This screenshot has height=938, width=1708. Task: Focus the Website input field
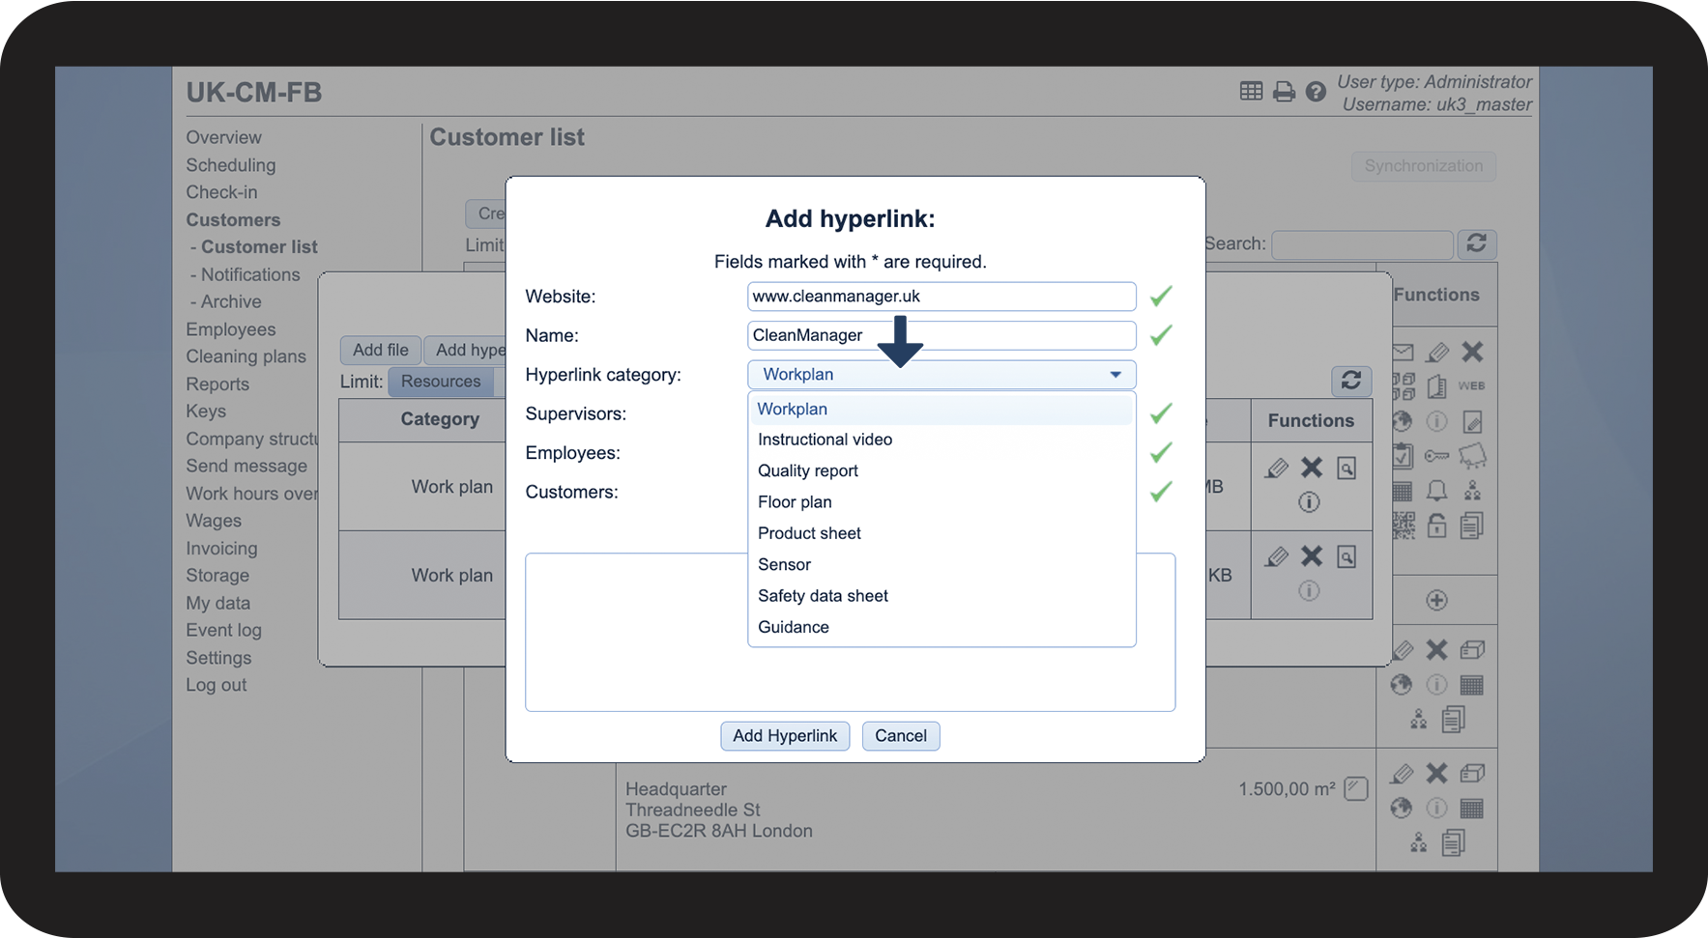click(941, 297)
